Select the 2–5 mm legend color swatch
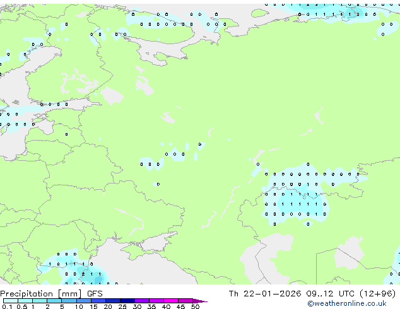400x309 pixels. click(54, 301)
